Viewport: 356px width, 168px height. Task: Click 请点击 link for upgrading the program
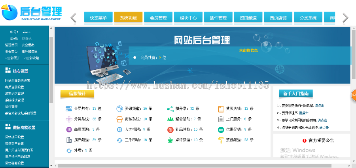click(x=303, y=113)
